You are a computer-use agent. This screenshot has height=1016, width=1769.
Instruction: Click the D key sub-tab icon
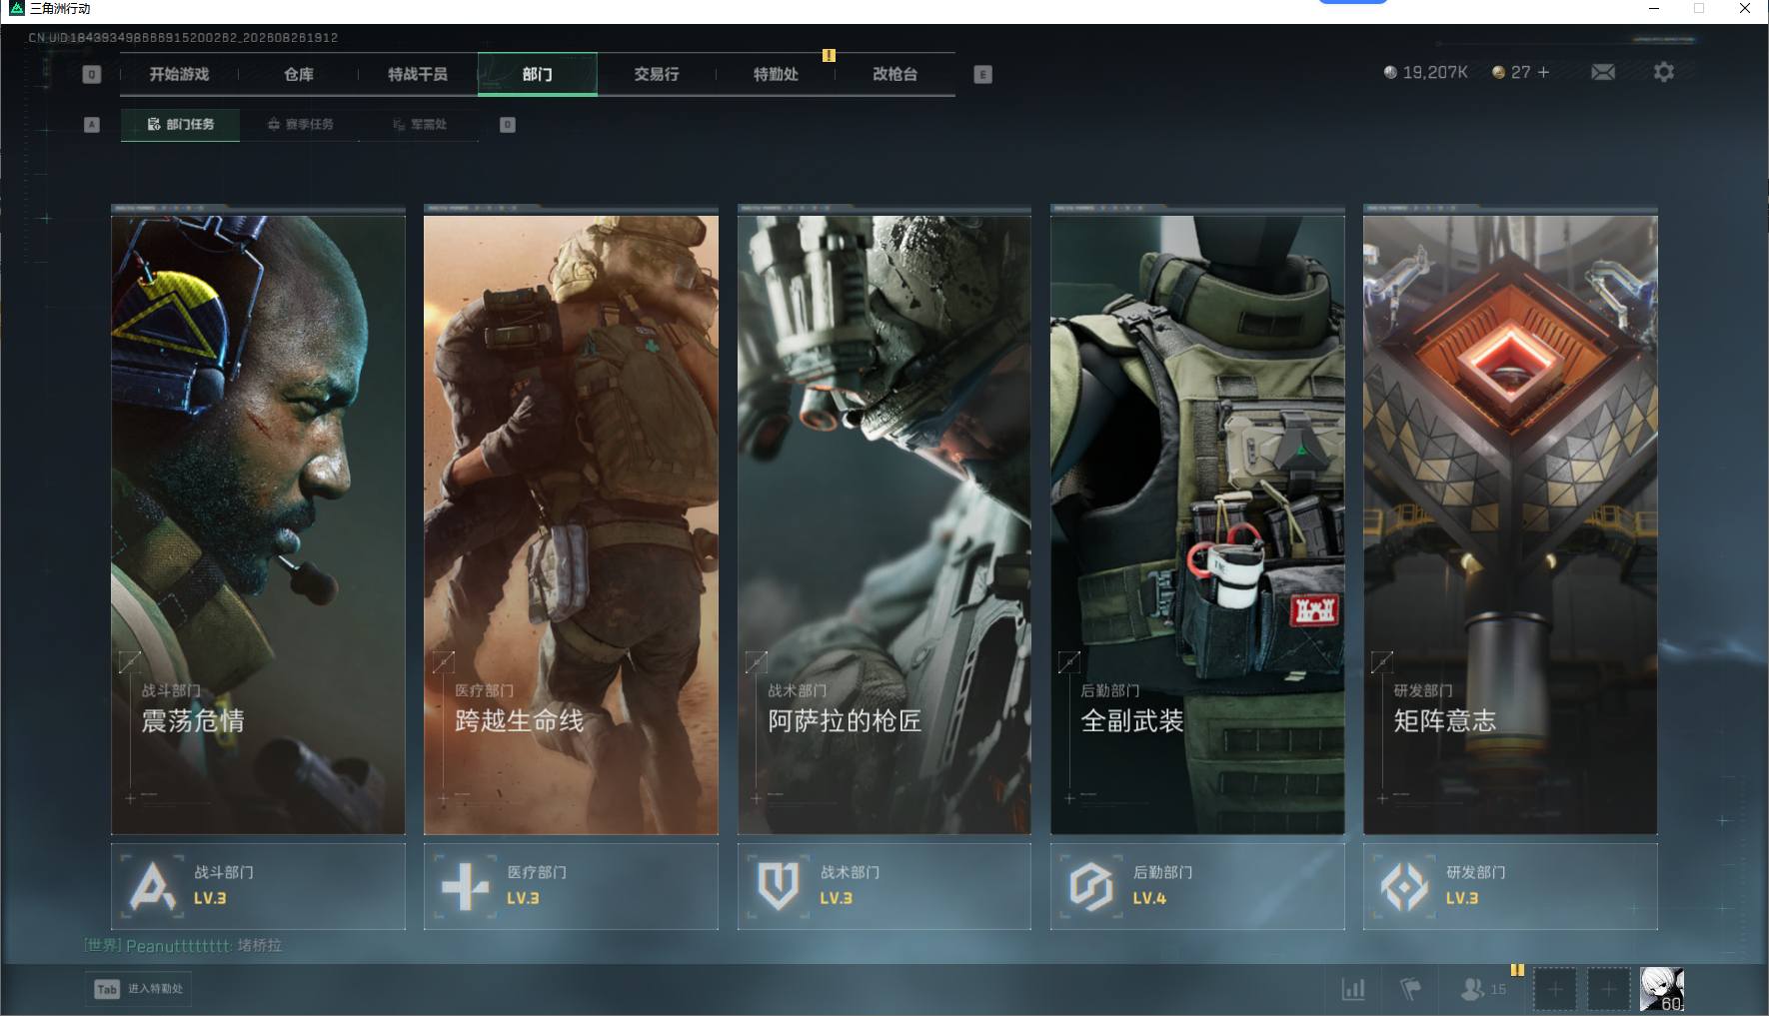tap(508, 125)
